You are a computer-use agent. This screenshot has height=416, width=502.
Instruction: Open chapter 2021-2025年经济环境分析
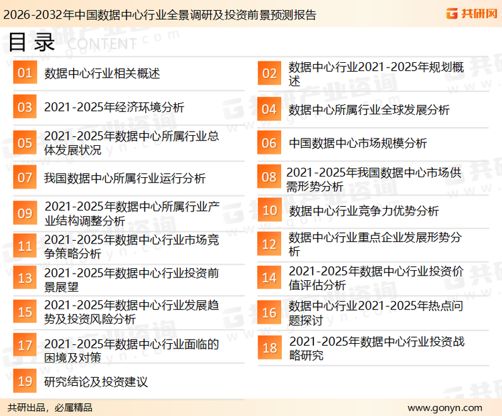[x=114, y=107]
